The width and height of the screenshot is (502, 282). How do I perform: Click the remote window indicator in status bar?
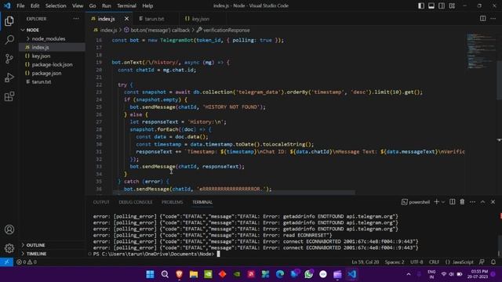pyautogui.click(x=6, y=262)
